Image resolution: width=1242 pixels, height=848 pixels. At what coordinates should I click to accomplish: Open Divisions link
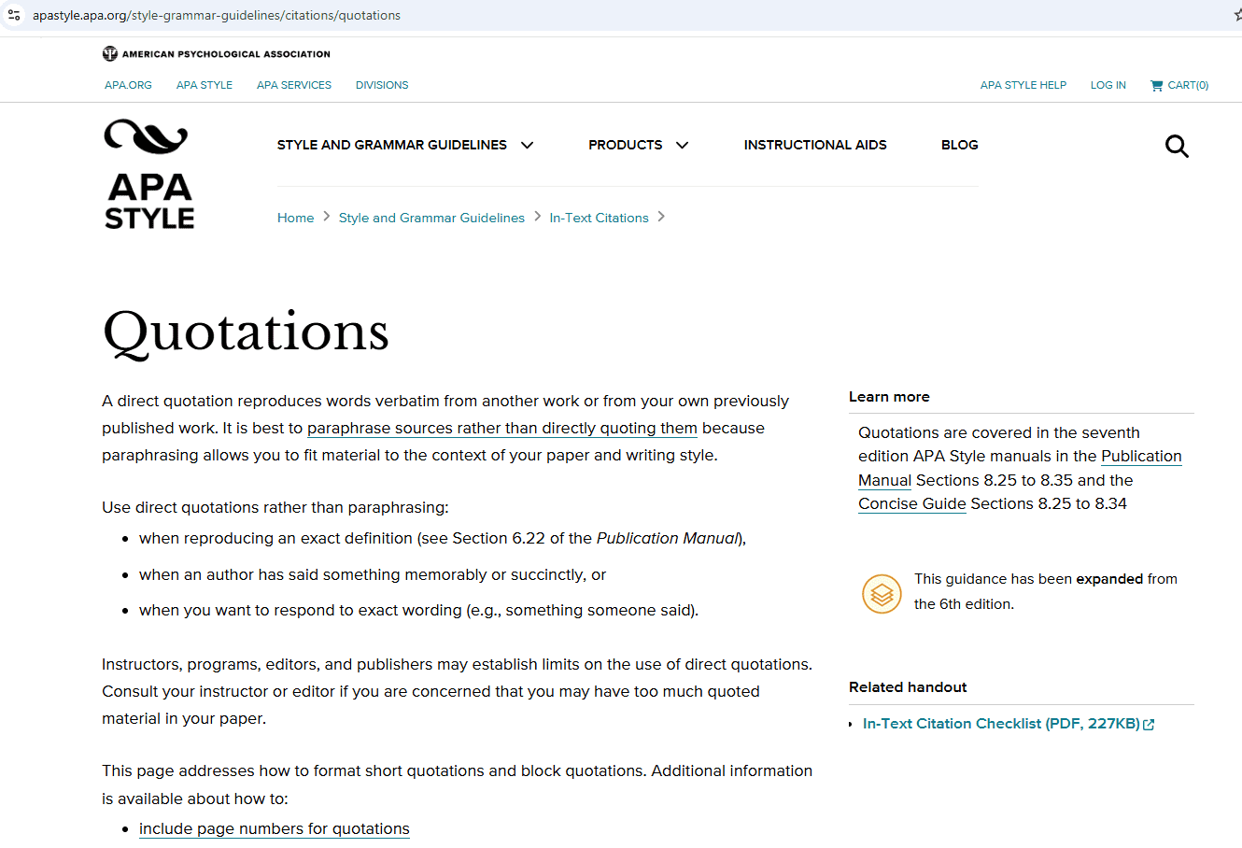point(382,85)
